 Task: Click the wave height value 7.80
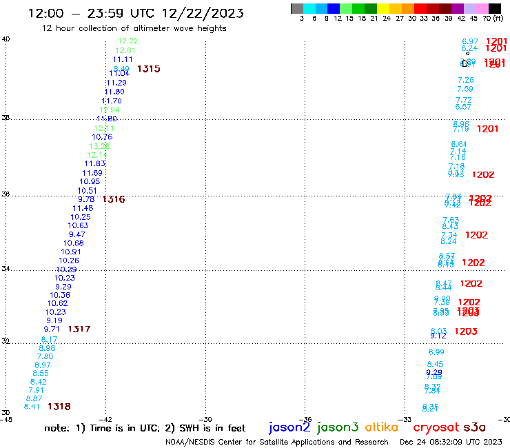[x=45, y=356]
